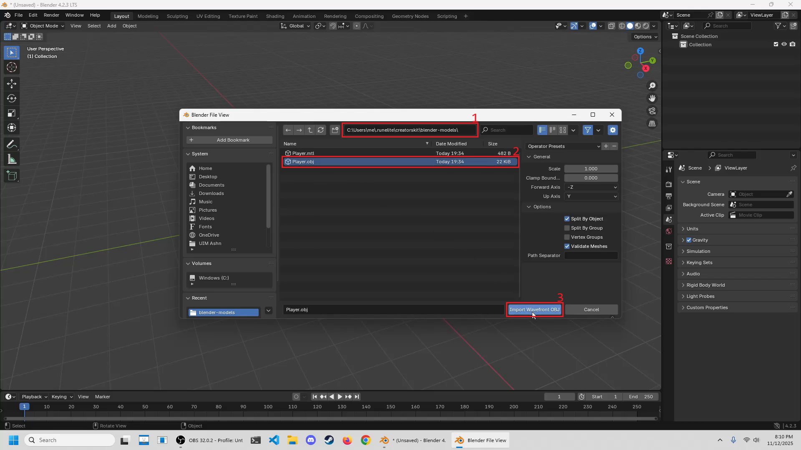Click the Scale value slider

click(591, 169)
